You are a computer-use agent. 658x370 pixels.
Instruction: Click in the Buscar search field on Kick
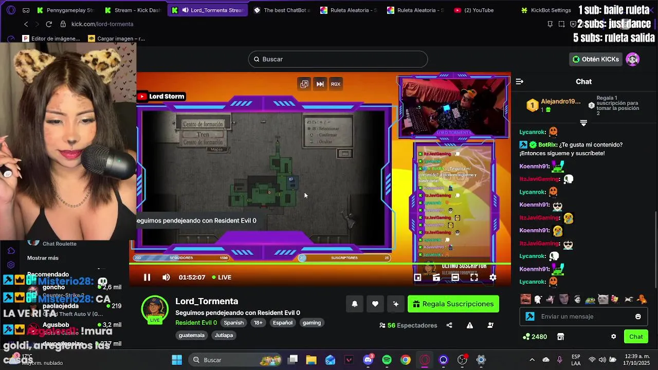[x=338, y=59]
